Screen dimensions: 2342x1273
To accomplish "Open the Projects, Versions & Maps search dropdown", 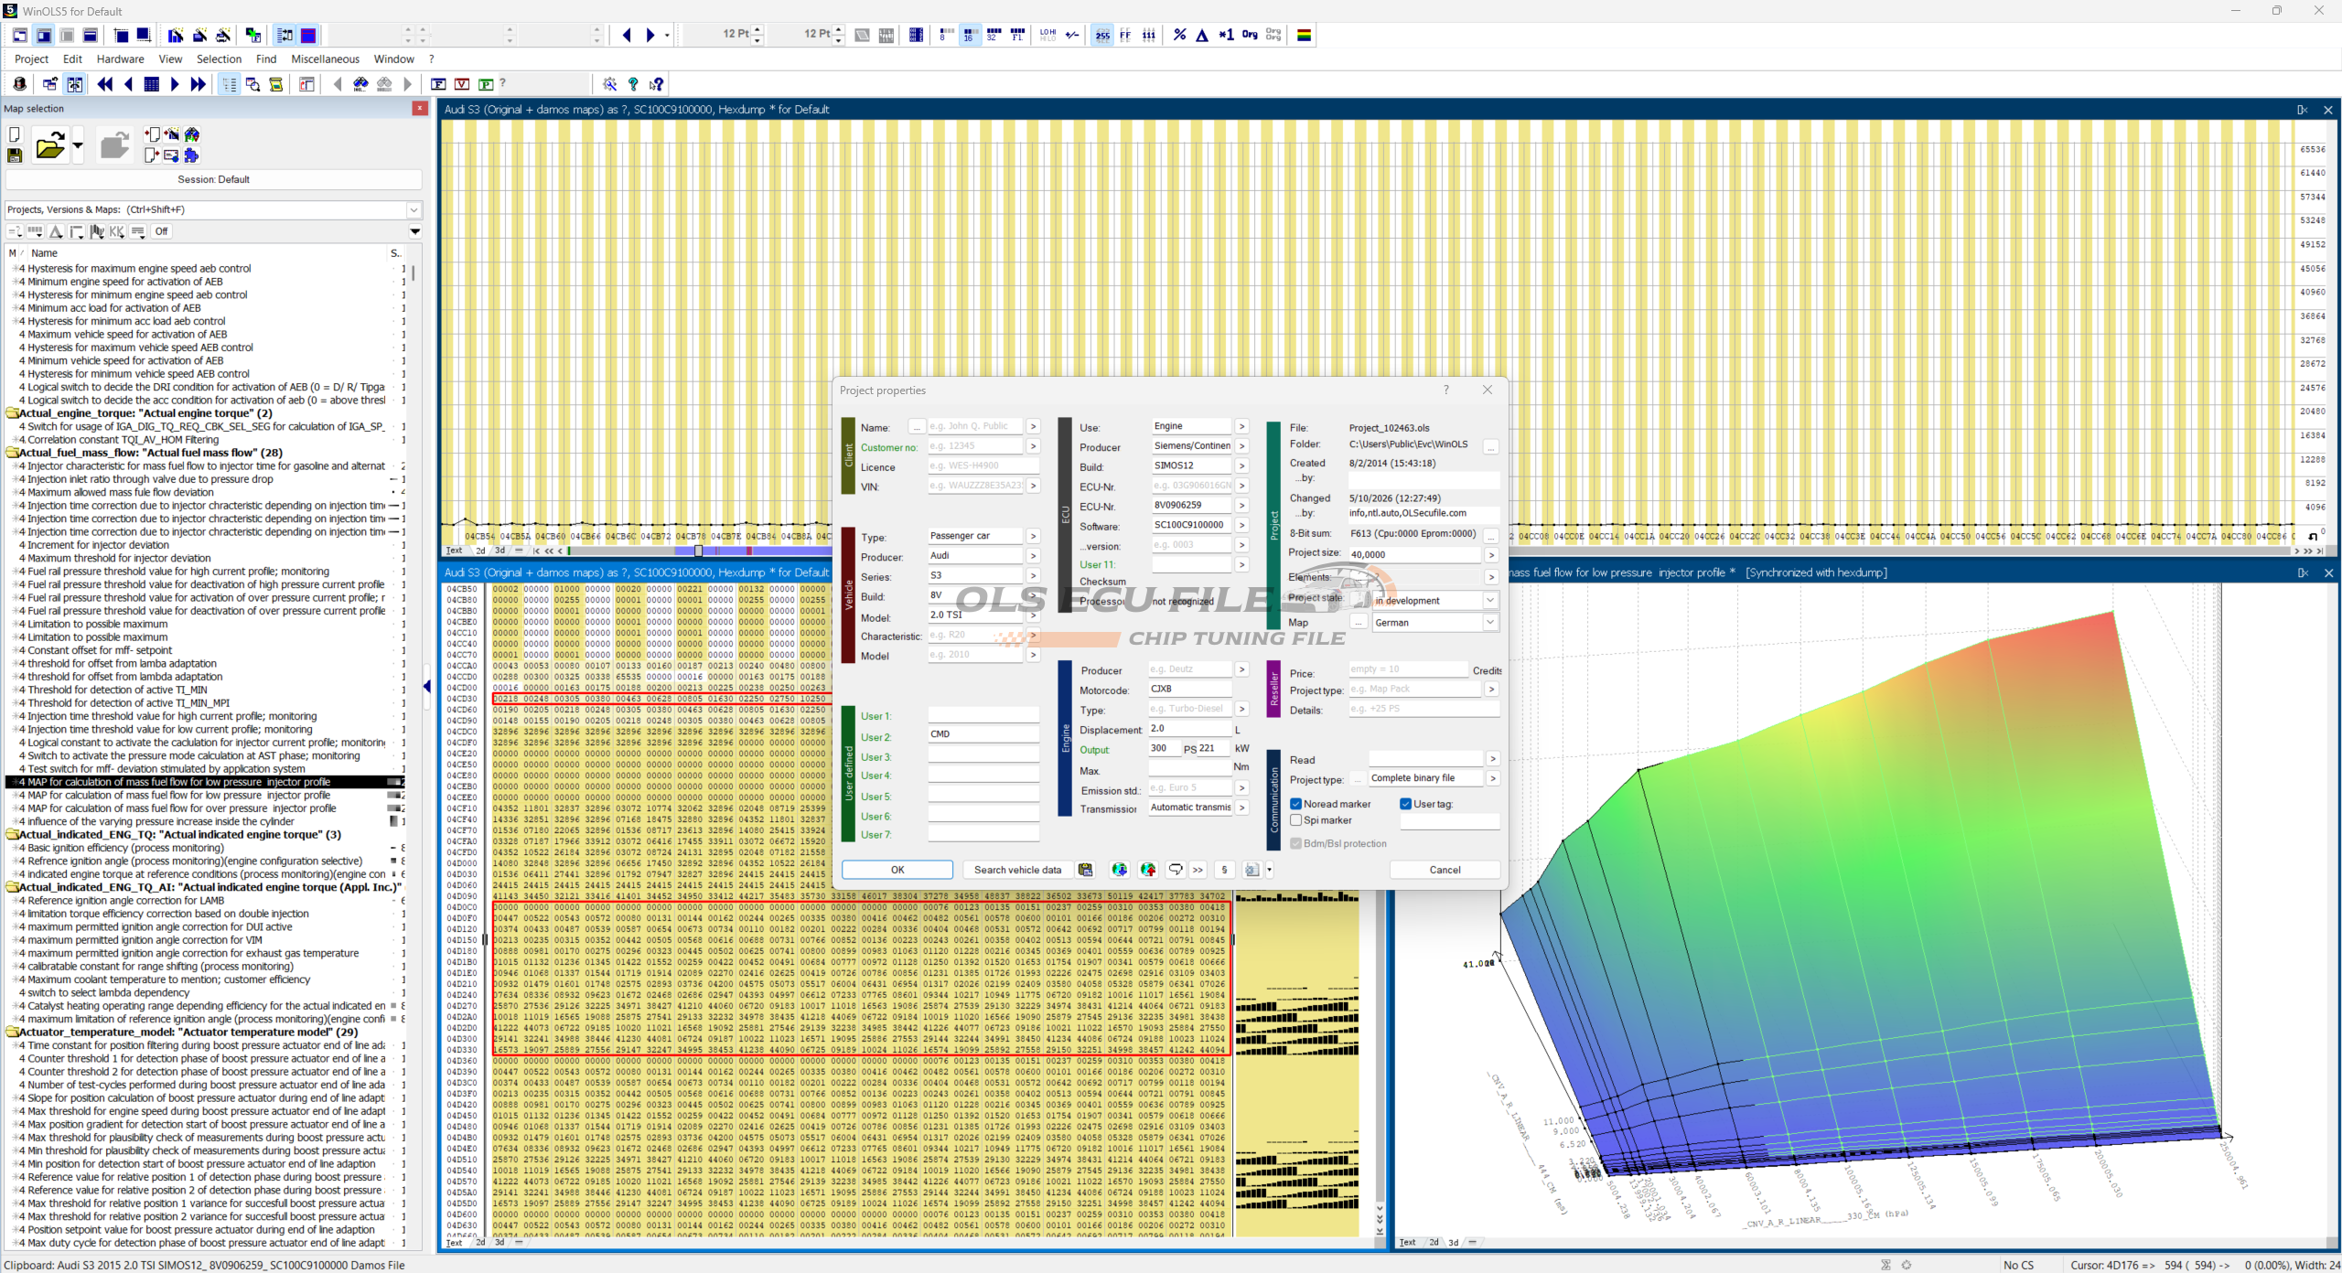I will (x=414, y=210).
